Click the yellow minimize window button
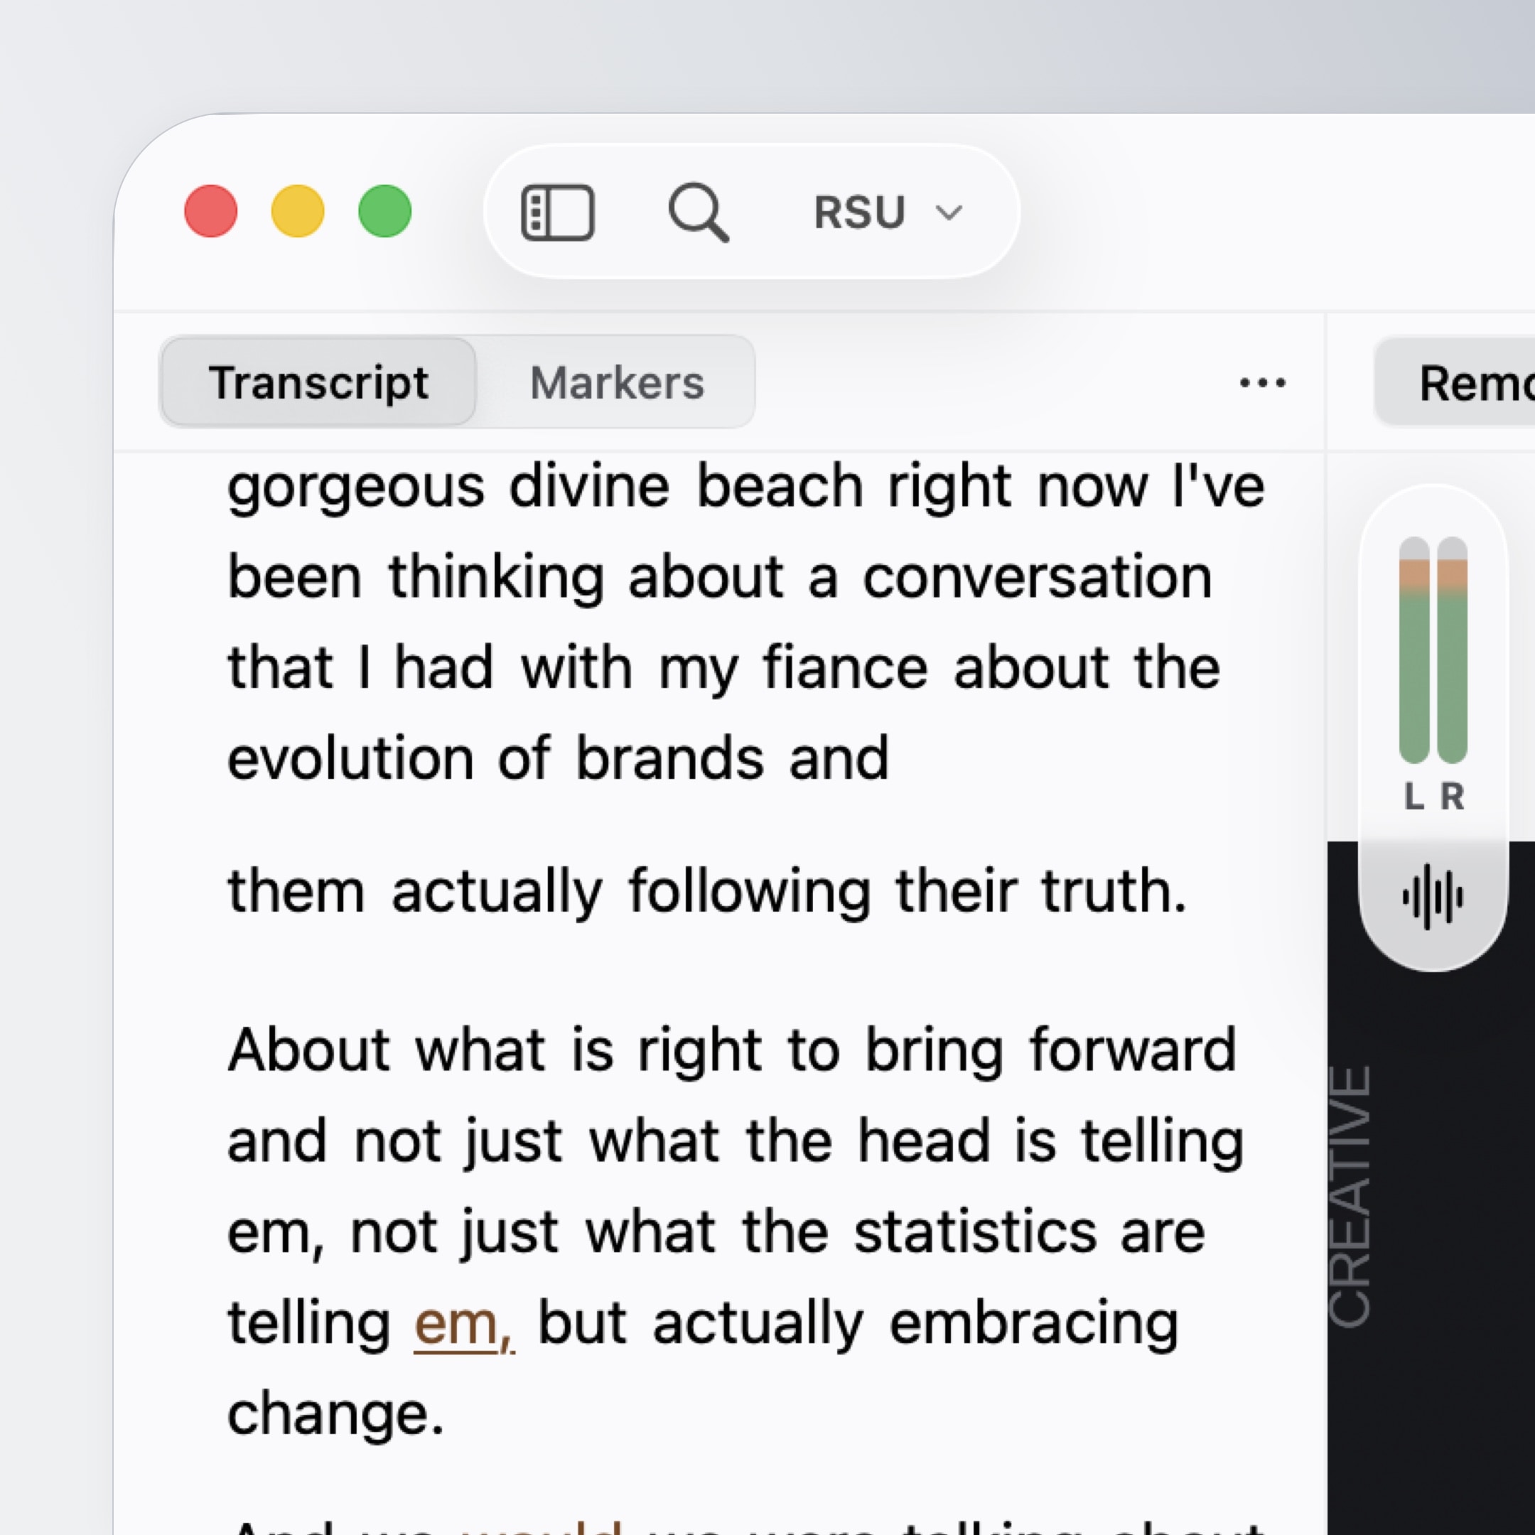Screen dimensions: 1535x1535 click(298, 211)
